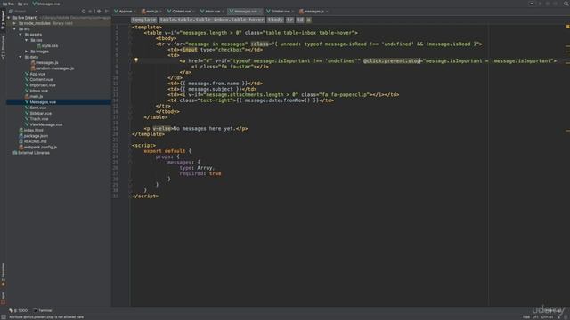
Task: Open Content.vue in the project tree
Action: [38, 79]
